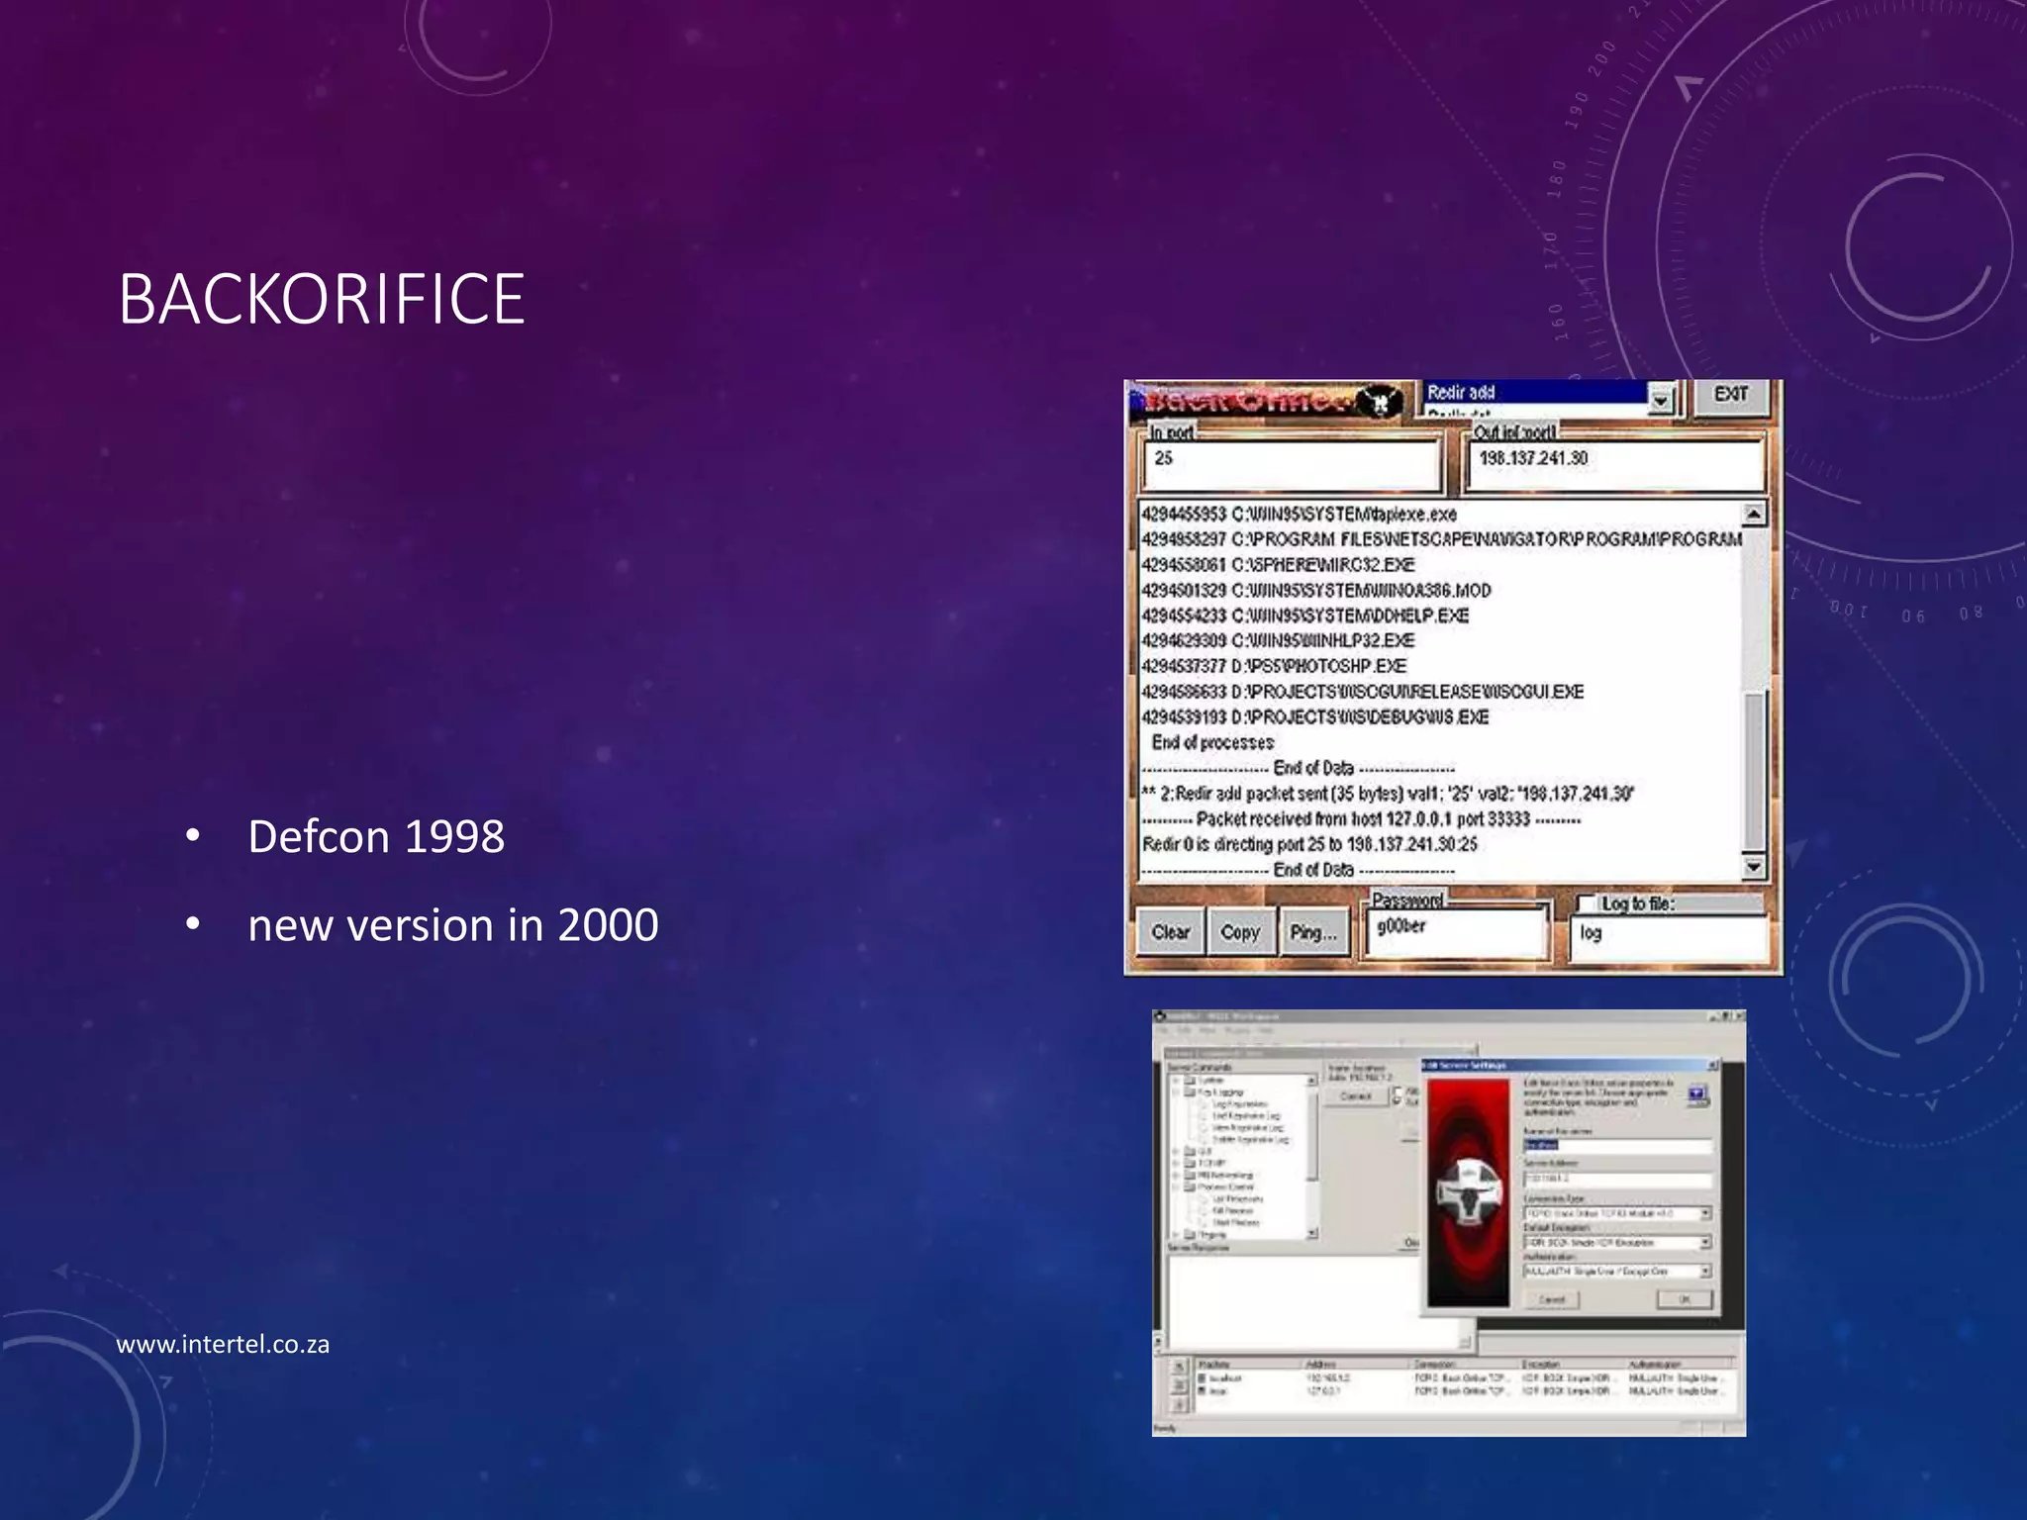Select the WINHLP32.EXE process line
The image size is (2027, 1520).
point(1278,641)
